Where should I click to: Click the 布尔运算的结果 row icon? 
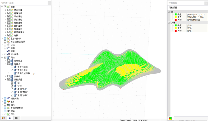(8, 42)
